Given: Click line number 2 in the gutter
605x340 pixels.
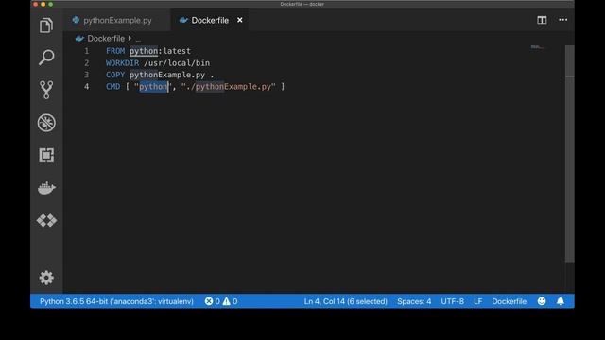Looking at the screenshot, I should pyautogui.click(x=86, y=63).
